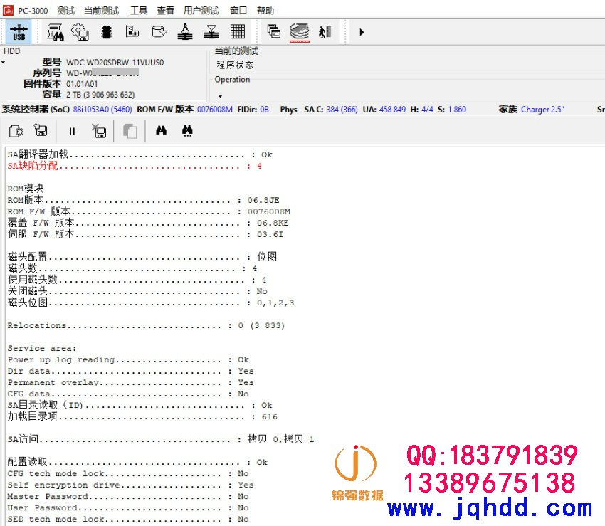Click the 程序状态 label
The height and width of the screenshot is (526, 605).
pyautogui.click(x=235, y=65)
